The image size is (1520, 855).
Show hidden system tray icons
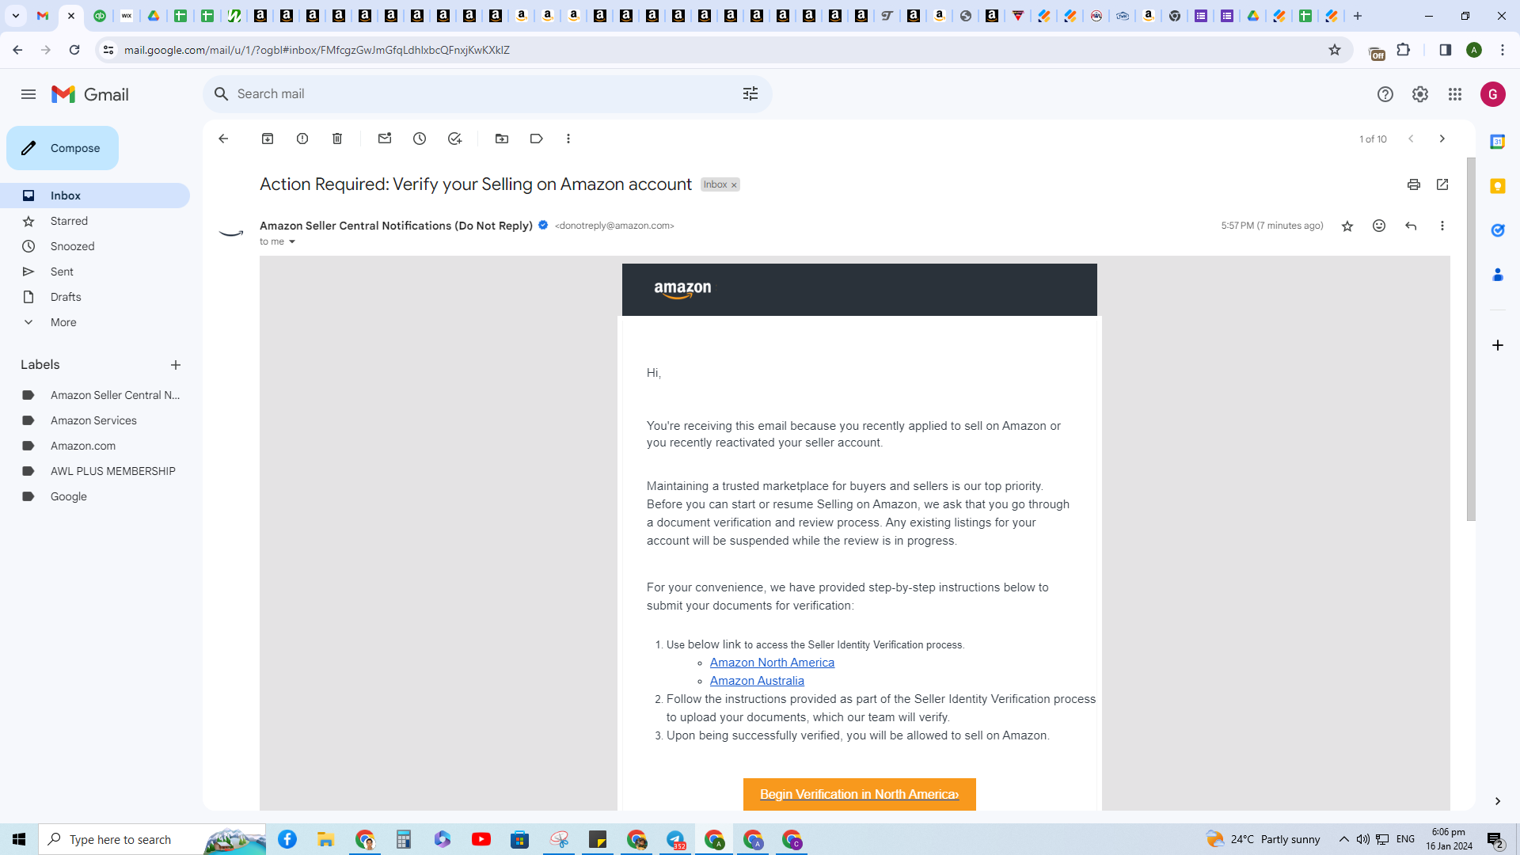(x=1344, y=839)
